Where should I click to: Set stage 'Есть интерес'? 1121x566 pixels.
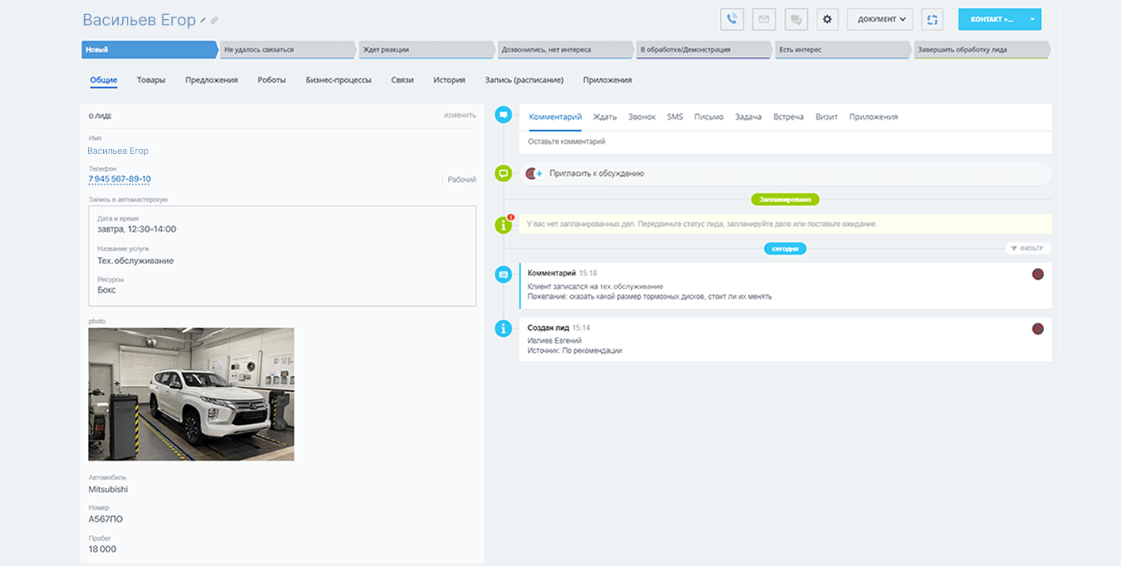tap(842, 49)
